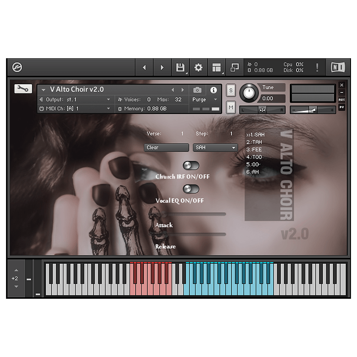Expand the instrument name dropdown arrow
This screenshot has width=357, height=357.
[43, 90]
